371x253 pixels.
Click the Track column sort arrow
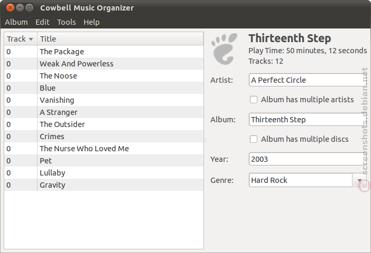(31, 39)
